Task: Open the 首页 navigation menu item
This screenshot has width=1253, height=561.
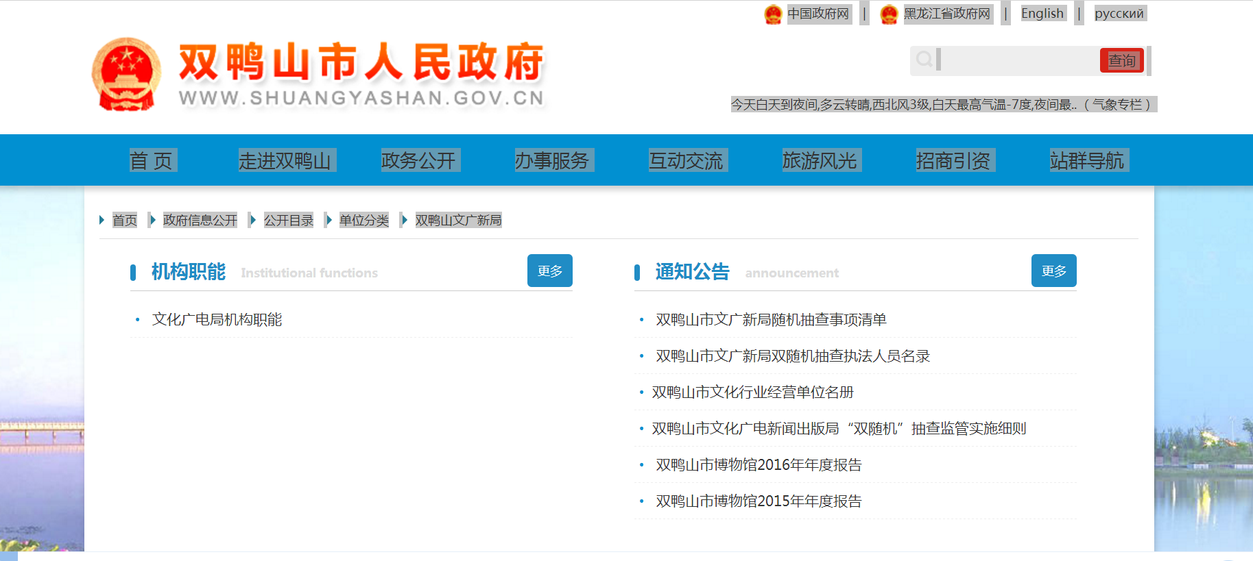Action: tap(152, 160)
